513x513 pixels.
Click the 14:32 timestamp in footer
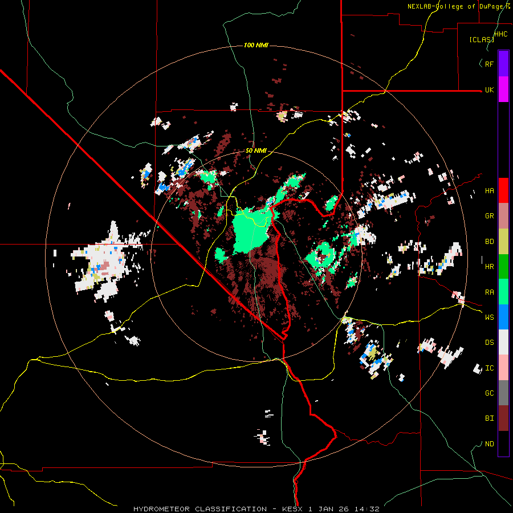(368, 509)
